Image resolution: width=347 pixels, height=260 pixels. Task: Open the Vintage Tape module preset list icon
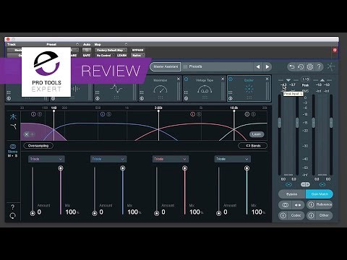[186, 92]
